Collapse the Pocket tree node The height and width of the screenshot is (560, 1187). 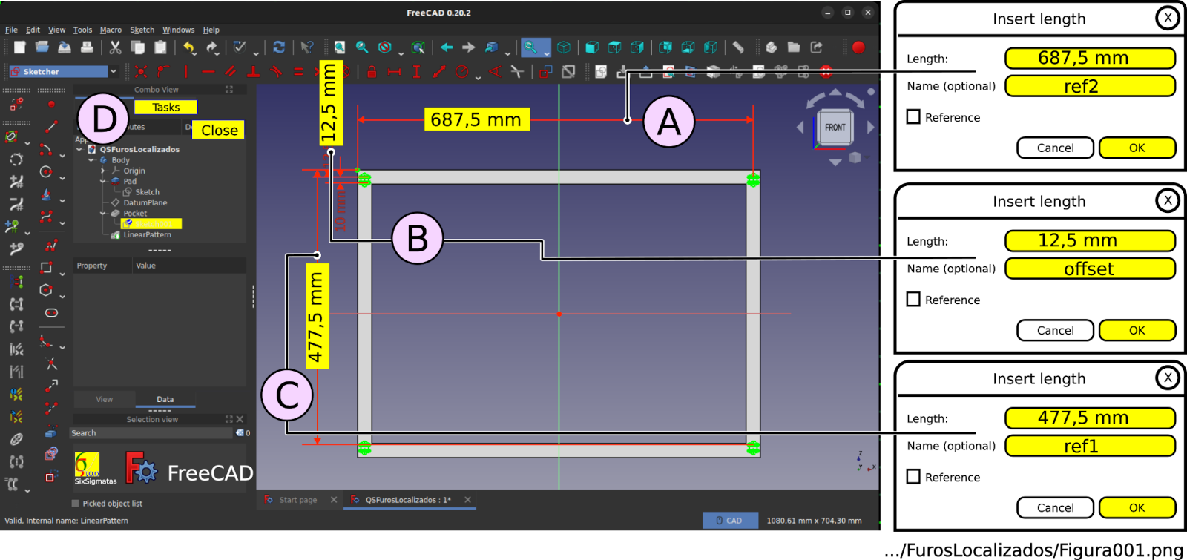103,214
